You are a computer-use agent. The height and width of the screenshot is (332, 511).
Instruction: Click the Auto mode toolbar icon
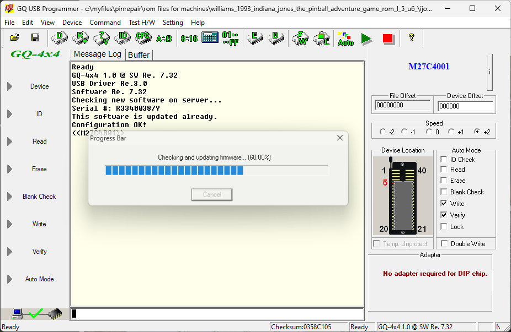point(345,39)
